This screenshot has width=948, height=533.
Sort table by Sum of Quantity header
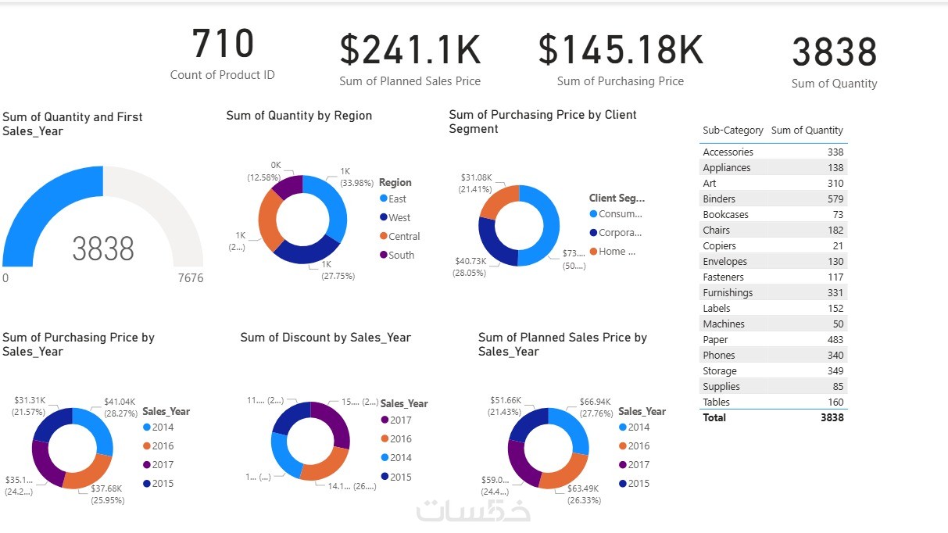click(x=807, y=131)
